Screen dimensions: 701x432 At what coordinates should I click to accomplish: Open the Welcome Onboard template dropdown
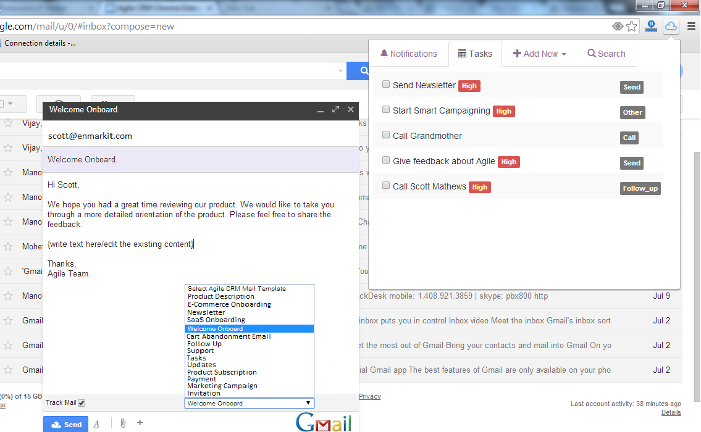(250, 404)
